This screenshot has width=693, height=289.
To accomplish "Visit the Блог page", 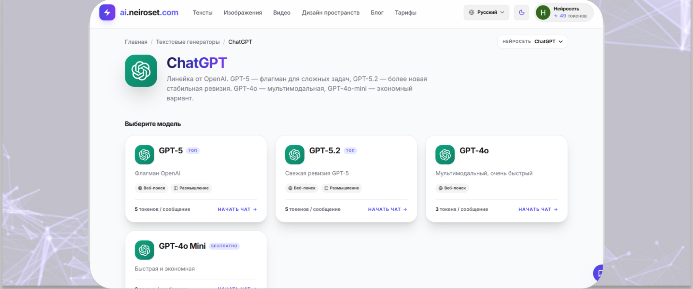I will pyautogui.click(x=377, y=12).
